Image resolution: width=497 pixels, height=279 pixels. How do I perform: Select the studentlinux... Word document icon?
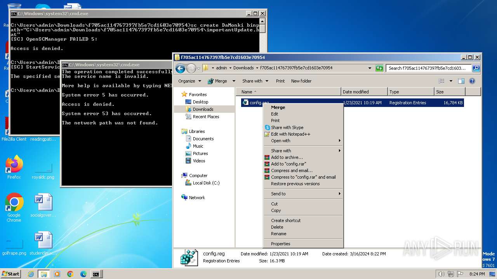pos(43,243)
